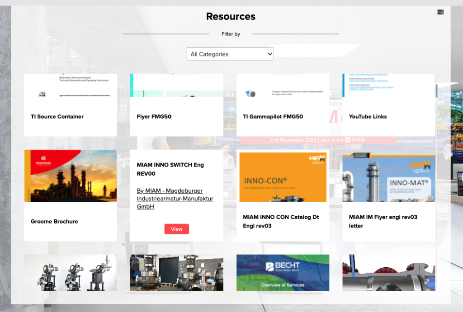Open the TI Gammapilot FMG50 thumbnail
This screenshot has height=312, width=463.
pos(283,85)
